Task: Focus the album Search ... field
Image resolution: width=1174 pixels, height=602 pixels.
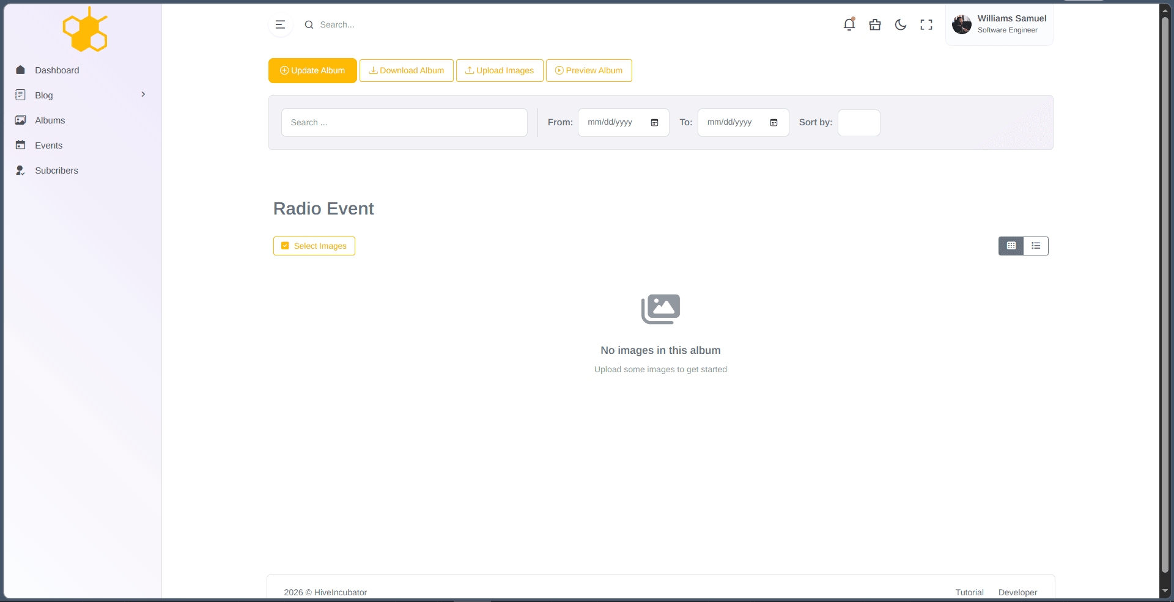Action: pos(404,122)
